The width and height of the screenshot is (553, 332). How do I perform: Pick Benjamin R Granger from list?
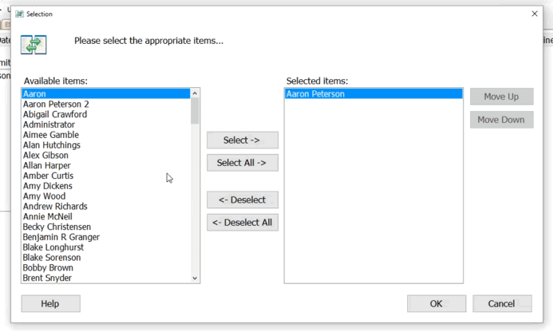click(x=106, y=237)
